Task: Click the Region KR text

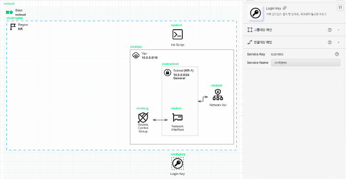Action: tap(20, 29)
